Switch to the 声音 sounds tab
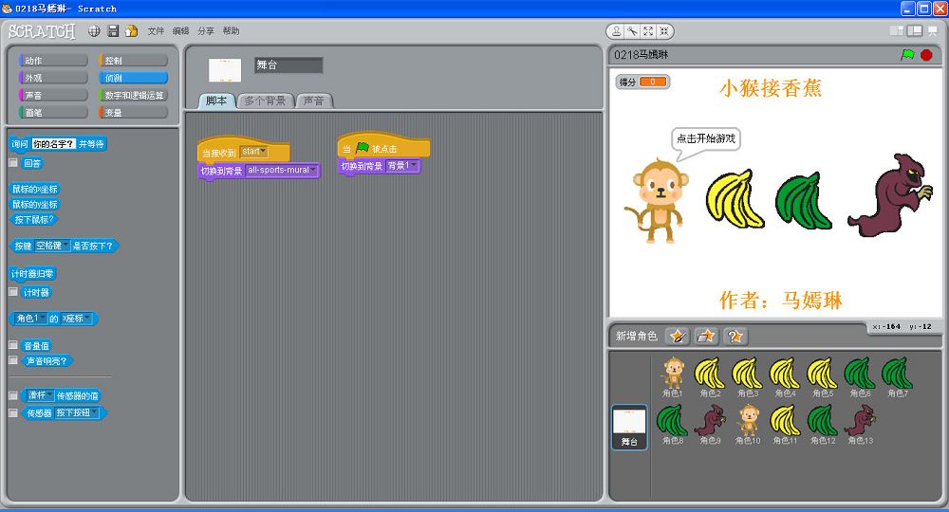This screenshot has width=949, height=512. [313, 101]
